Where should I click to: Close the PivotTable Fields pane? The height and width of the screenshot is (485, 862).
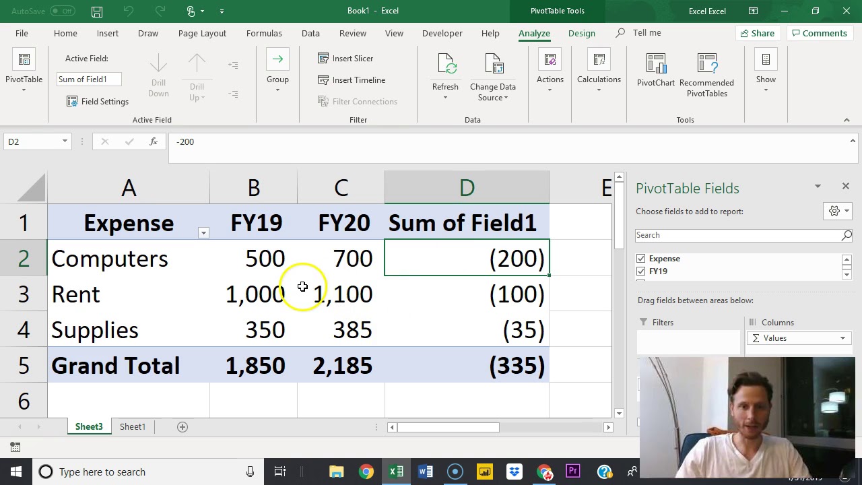846,186
